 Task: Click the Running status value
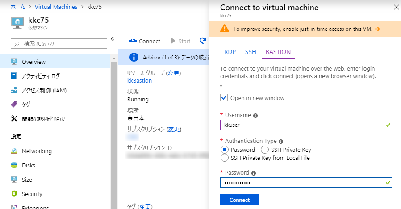(x=138, y=99)
